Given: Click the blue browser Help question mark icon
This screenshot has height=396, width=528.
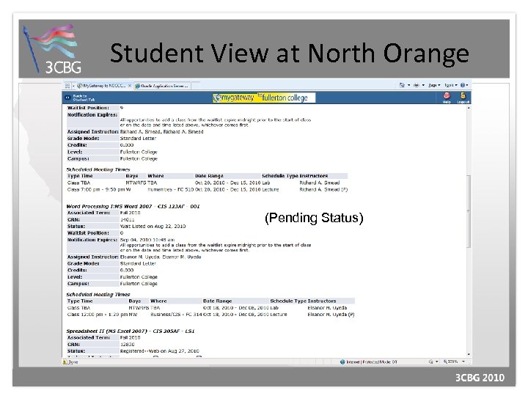Looking at the screenshot, I should coord(463,85).
